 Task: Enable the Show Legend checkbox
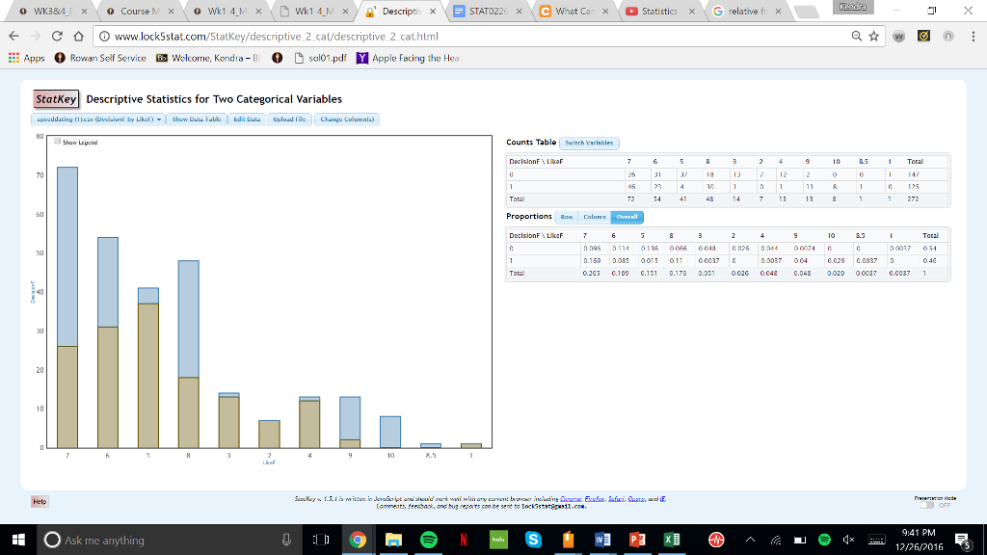(x=58, y=142)
